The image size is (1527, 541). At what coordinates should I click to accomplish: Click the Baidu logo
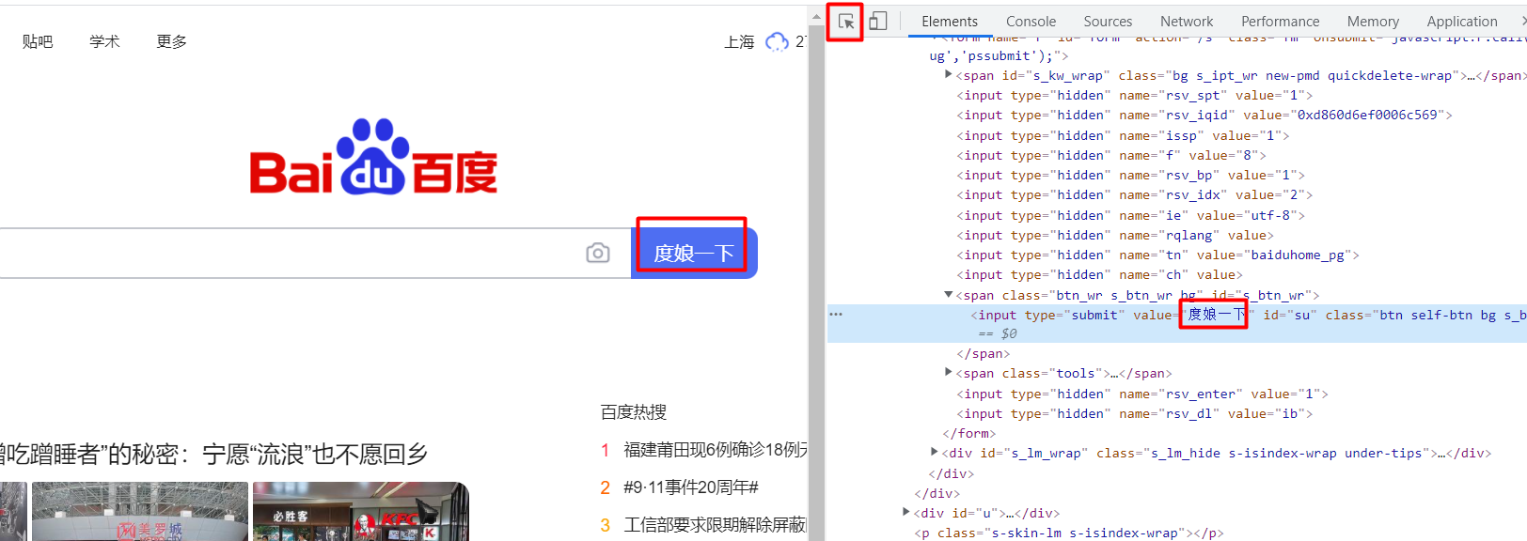373,157
